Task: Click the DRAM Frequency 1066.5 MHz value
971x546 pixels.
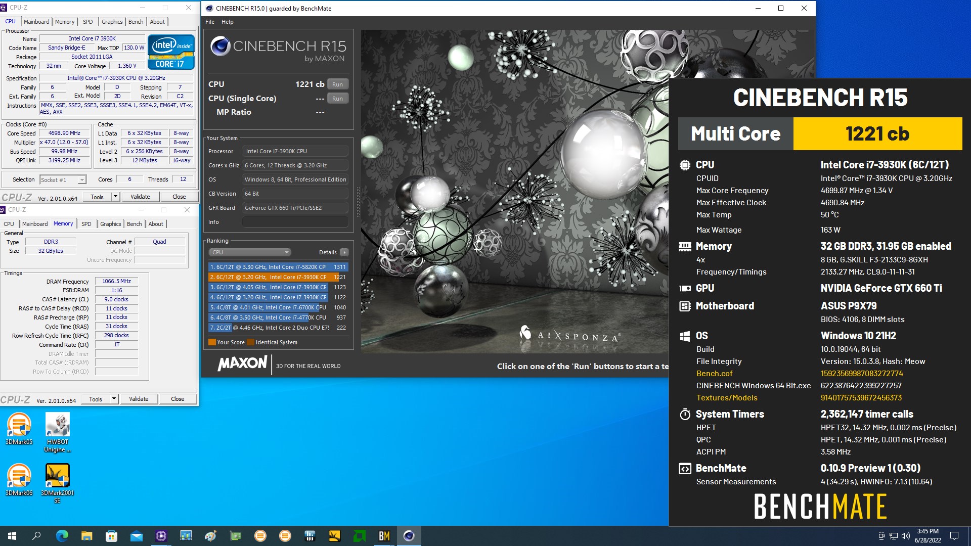Action: (116, 282)
